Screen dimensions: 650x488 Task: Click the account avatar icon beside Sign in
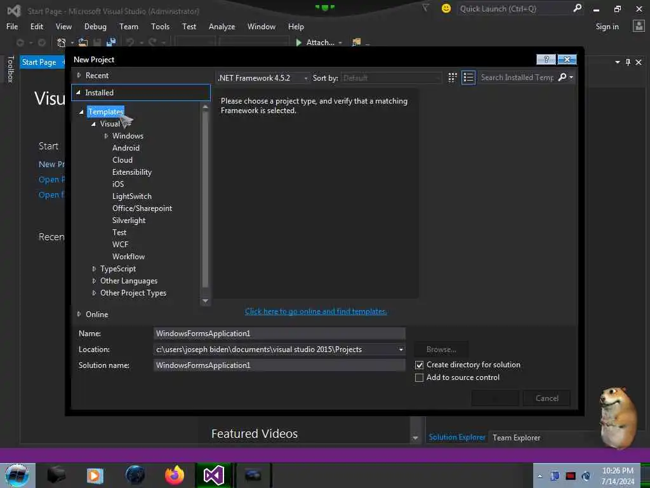click(x=639, y=26)
